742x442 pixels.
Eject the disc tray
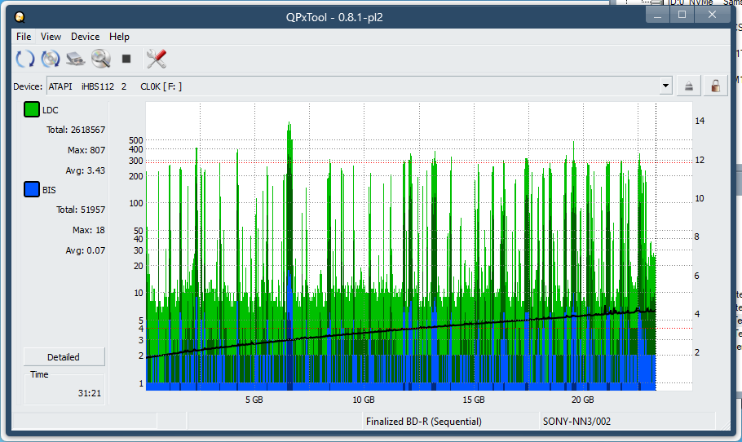coord(688,86)
